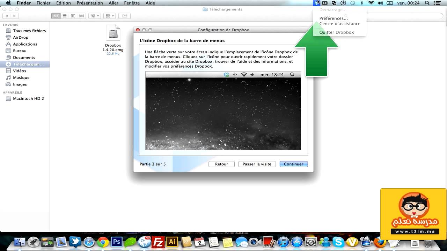Open Launchpad rocket in the Dock
This screenshot has height=251, width=447.
34,242
